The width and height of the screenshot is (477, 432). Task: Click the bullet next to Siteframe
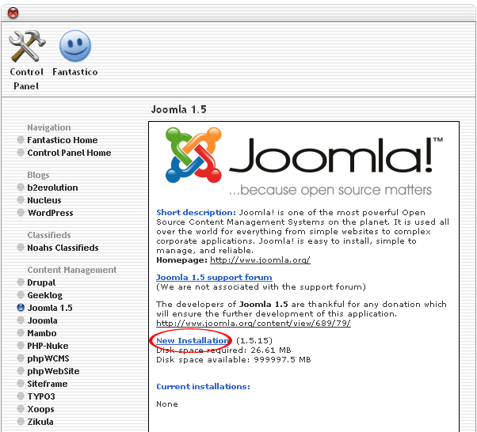(x=21, y=384)
